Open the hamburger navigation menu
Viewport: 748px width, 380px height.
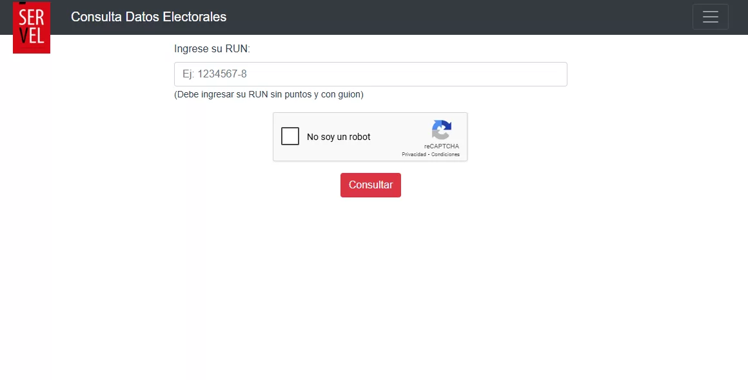[x=711, y=17]
